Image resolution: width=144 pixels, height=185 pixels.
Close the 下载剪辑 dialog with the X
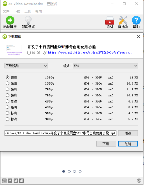138,36
